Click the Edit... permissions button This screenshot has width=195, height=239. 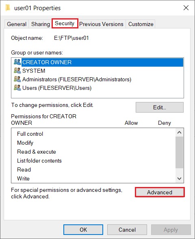pos(160,107)
